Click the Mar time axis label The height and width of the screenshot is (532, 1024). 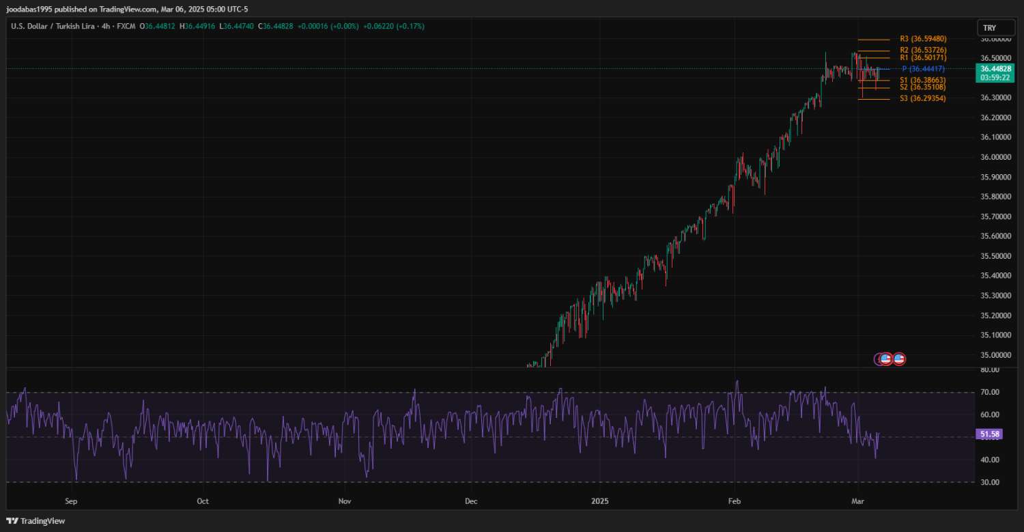[858, 501]
